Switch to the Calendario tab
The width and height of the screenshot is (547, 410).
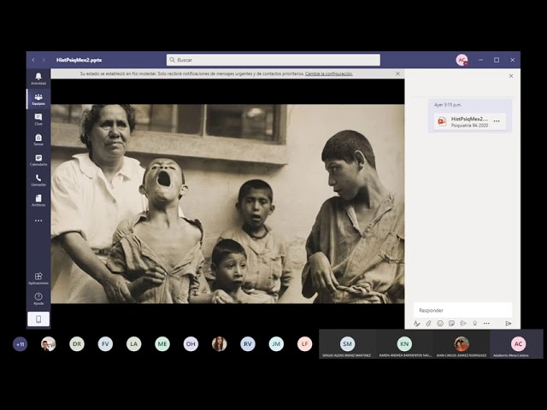(x=38, y=160)
